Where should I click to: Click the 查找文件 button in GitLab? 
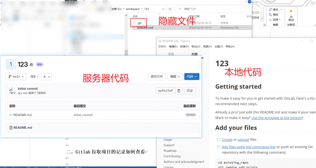(x=157, y=77)
